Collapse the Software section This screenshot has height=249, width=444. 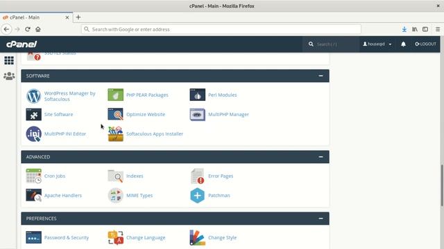tap(321, 75)
